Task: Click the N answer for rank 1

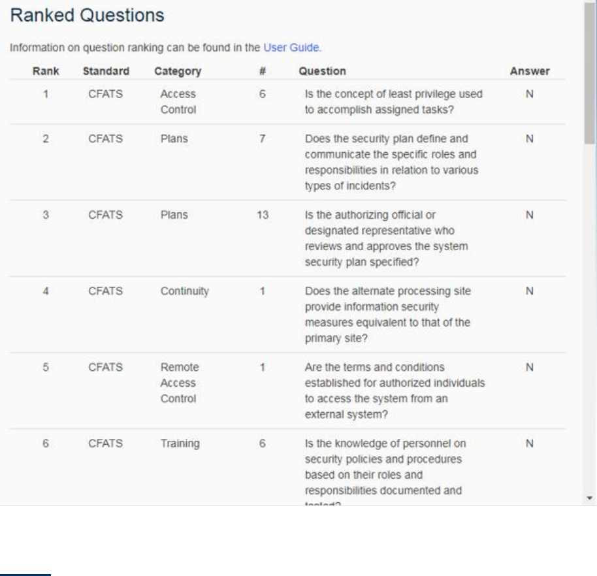Action: click(530, 94)
